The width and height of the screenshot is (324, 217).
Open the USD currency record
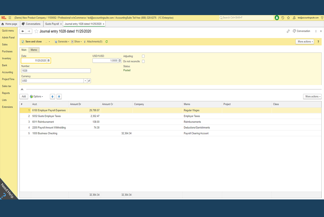(89, 81)
